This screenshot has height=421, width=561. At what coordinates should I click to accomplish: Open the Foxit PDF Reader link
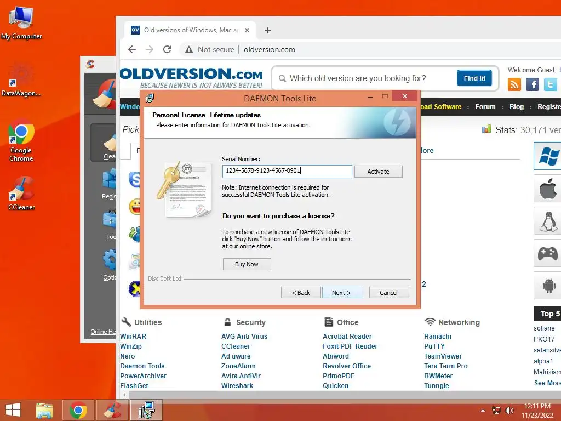(x=350, y=346)
